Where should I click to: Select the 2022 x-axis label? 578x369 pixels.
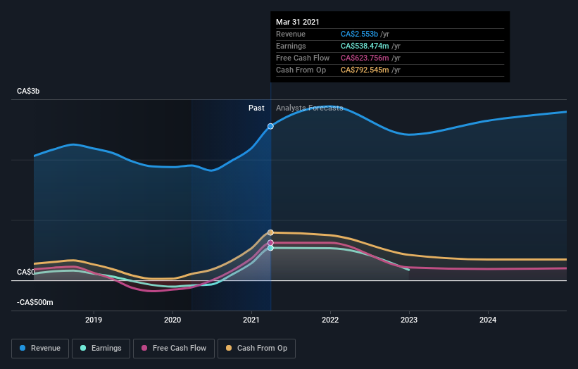click(330, 320)
